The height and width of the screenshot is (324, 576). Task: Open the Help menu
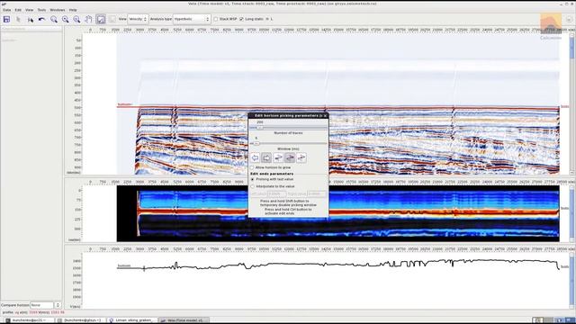[73, 10]
